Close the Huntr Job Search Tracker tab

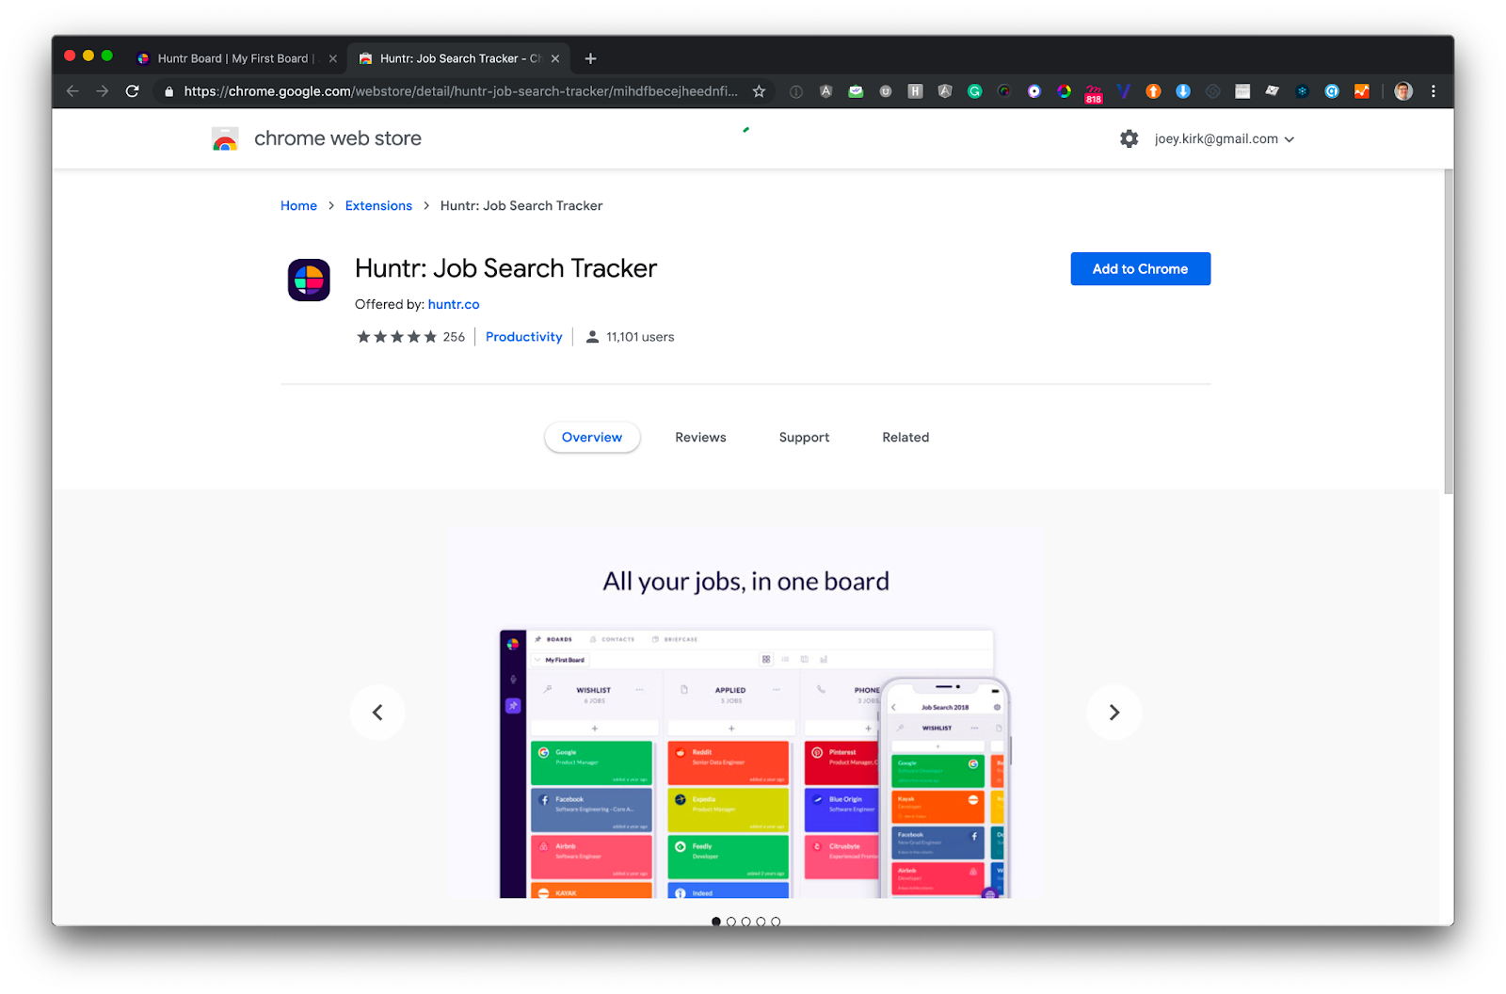coord(555,58)
